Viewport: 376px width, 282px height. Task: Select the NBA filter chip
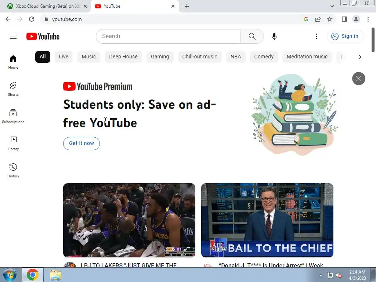tap(236, 57)
